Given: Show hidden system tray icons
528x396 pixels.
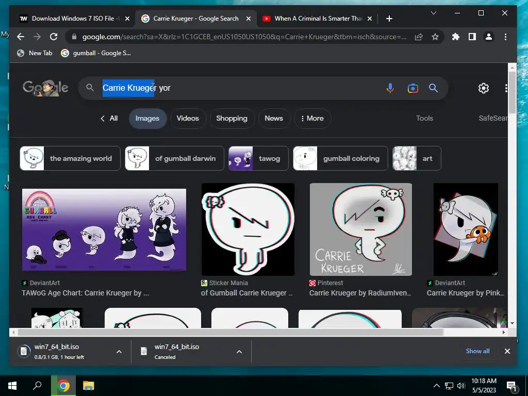Looking at the screenshot, I should click(436, 386).
